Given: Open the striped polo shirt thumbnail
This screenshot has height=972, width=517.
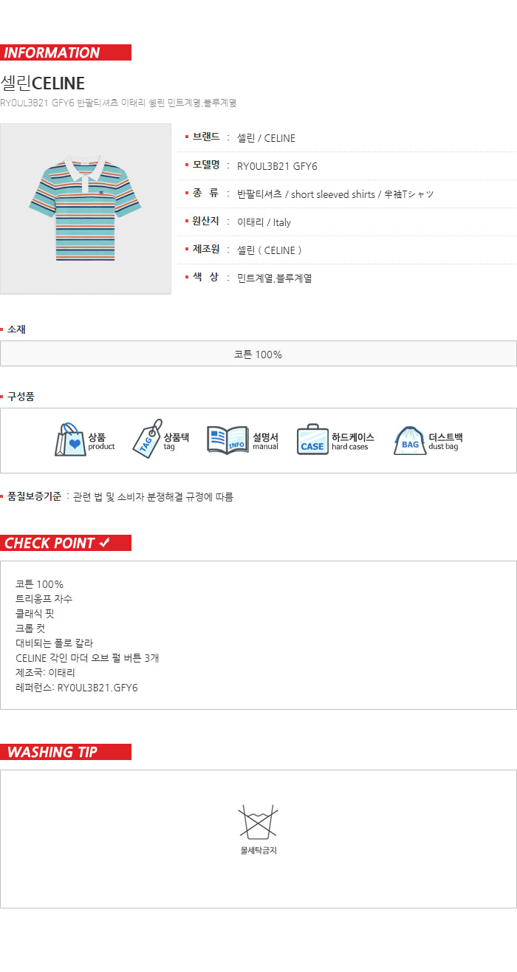Looking at the screenshot, I should (x=86, y=209).
